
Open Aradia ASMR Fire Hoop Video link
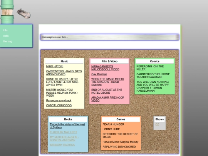click(x=107, y=99)
